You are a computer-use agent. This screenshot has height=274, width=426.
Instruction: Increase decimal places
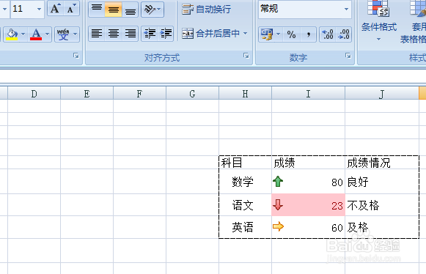tap(327, 34)
